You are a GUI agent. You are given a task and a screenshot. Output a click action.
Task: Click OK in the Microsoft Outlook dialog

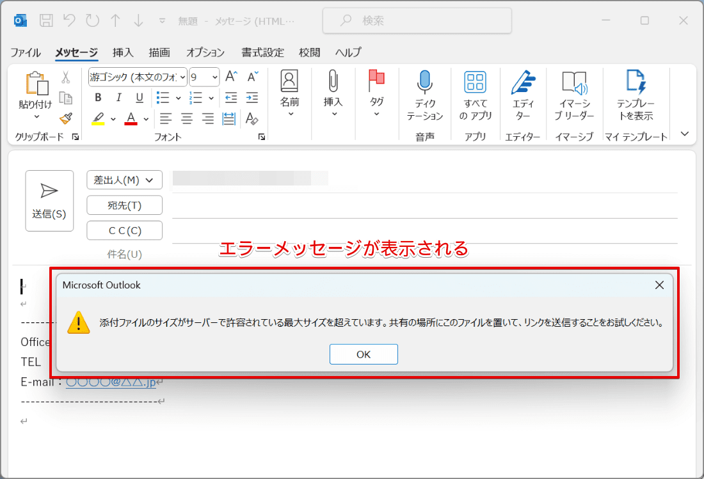coord(364,354)
